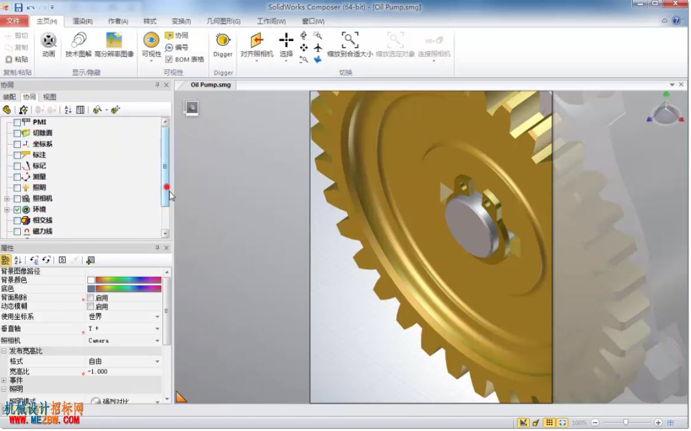
Task: Uncheck the 环境 checkbox
Action: pos(17,210)
